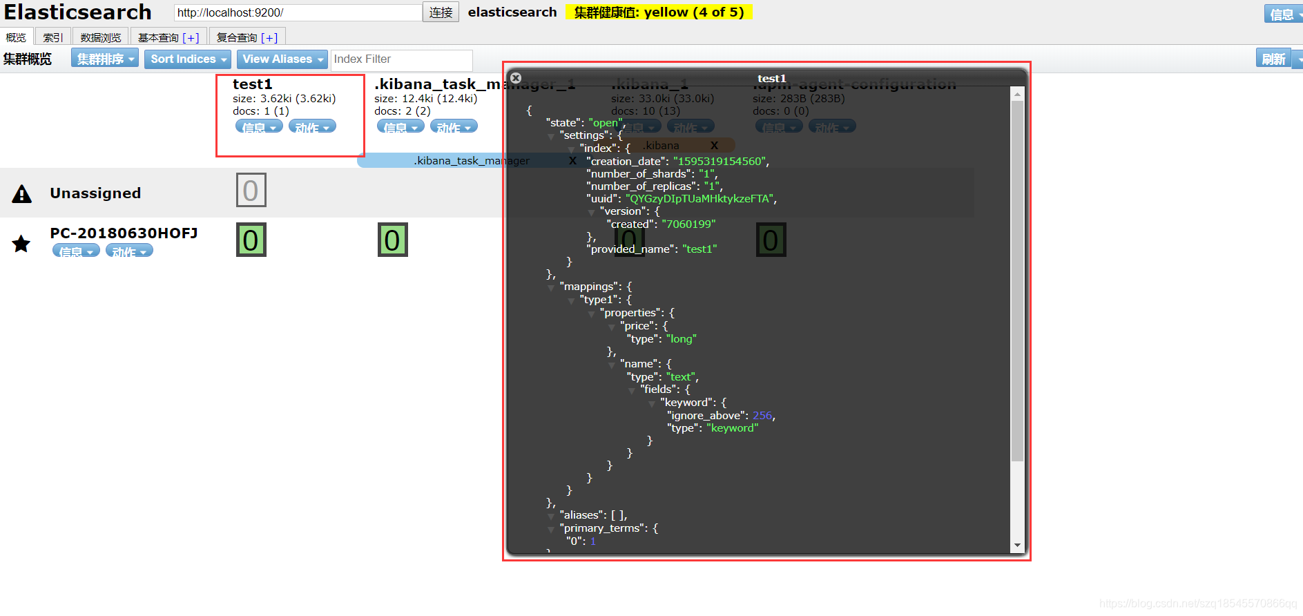This screenshot has width=1303, height=616.
Task: Collapse the "version" JSON node
Action: (x=591, y=213)
